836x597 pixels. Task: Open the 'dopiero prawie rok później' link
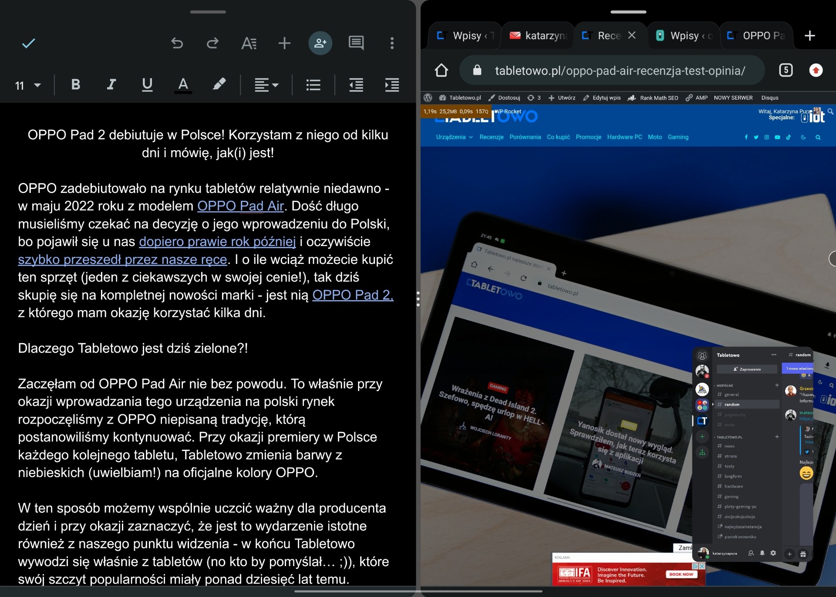pyautogui.click(x=217, y=242)
